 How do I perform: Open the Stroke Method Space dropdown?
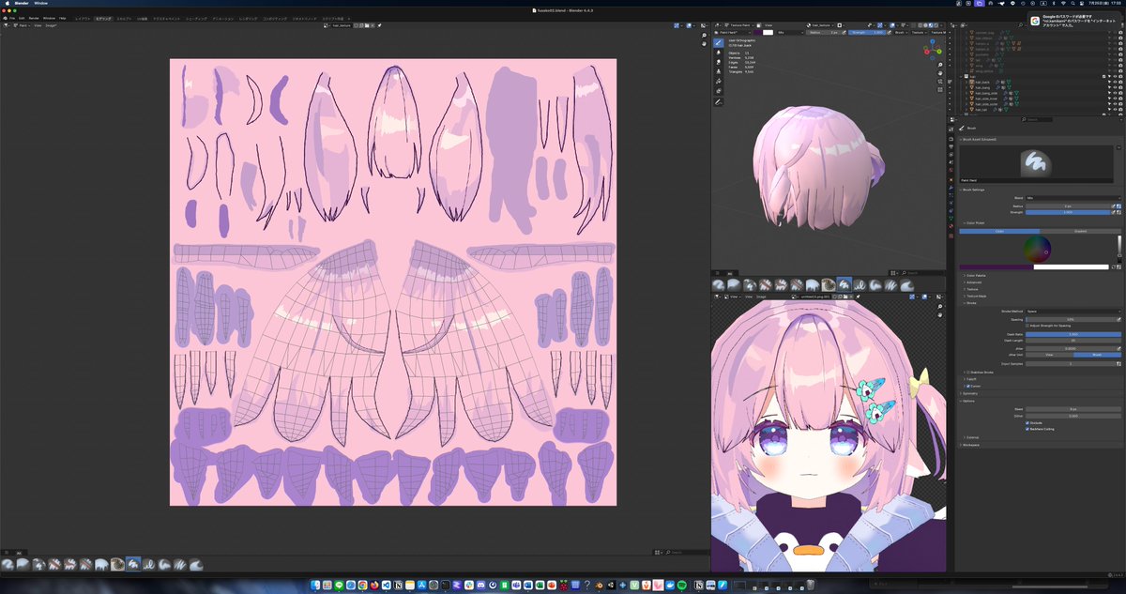click(x=1073, y=312)
